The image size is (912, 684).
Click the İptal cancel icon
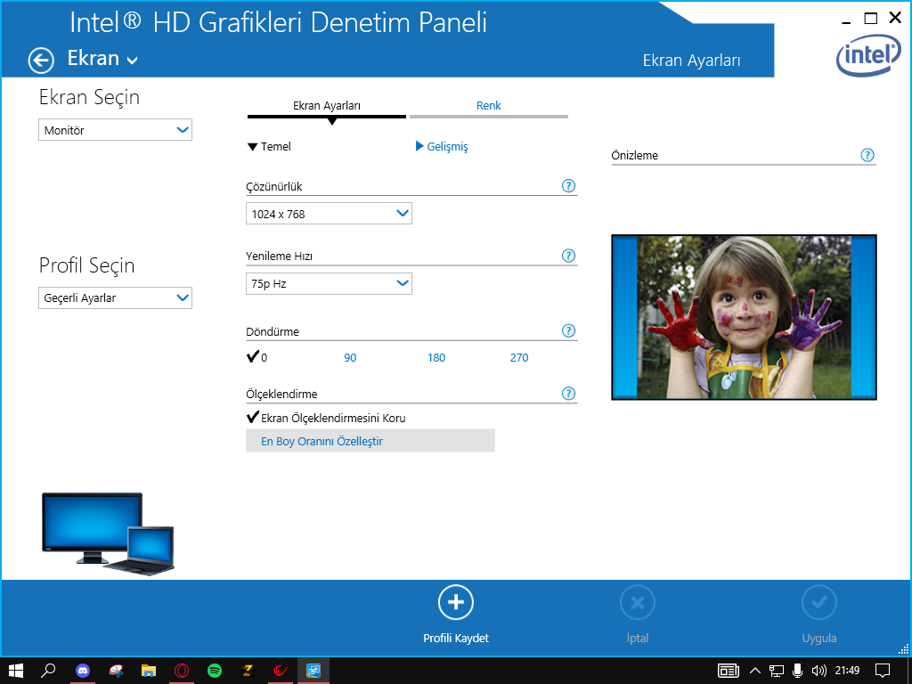tap(638, 603)
